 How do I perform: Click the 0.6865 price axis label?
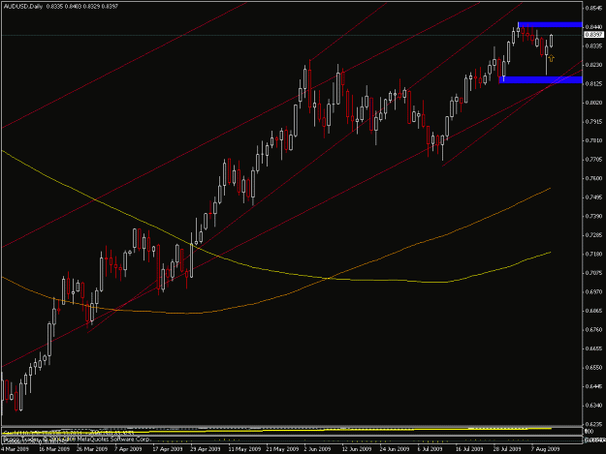click(x=593, y=311)
